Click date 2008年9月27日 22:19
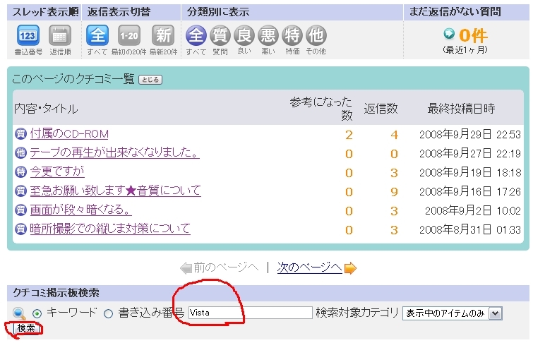The height and width of the screenshot is (343, 533). point(470,154)
